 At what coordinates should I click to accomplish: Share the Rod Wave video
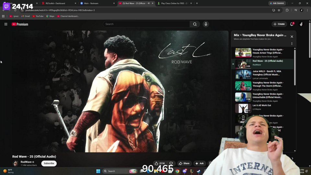pyautogui.click(x=184, y=163)
